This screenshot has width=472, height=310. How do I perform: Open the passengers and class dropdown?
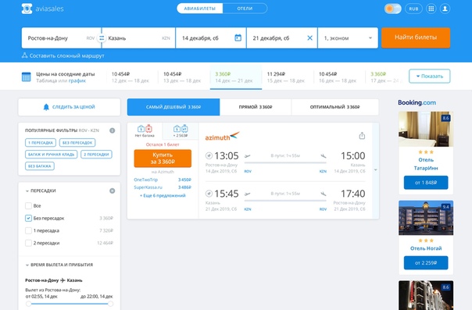(348, 38)
